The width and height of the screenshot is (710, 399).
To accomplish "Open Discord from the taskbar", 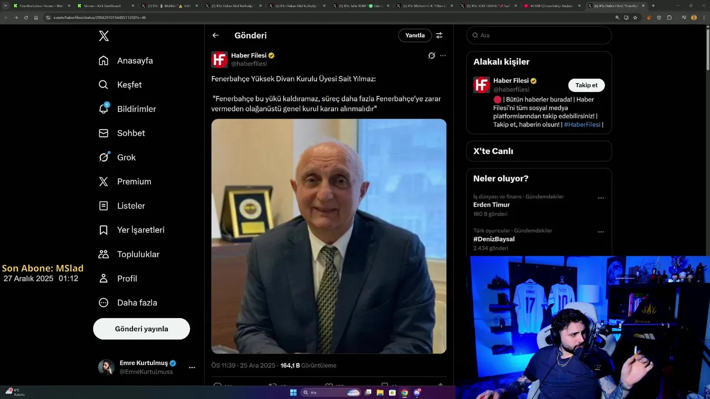I will (x=417, y=392).
